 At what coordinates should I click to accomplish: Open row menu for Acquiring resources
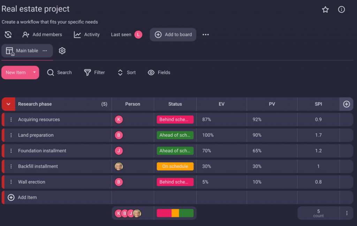tap(11, 119)
